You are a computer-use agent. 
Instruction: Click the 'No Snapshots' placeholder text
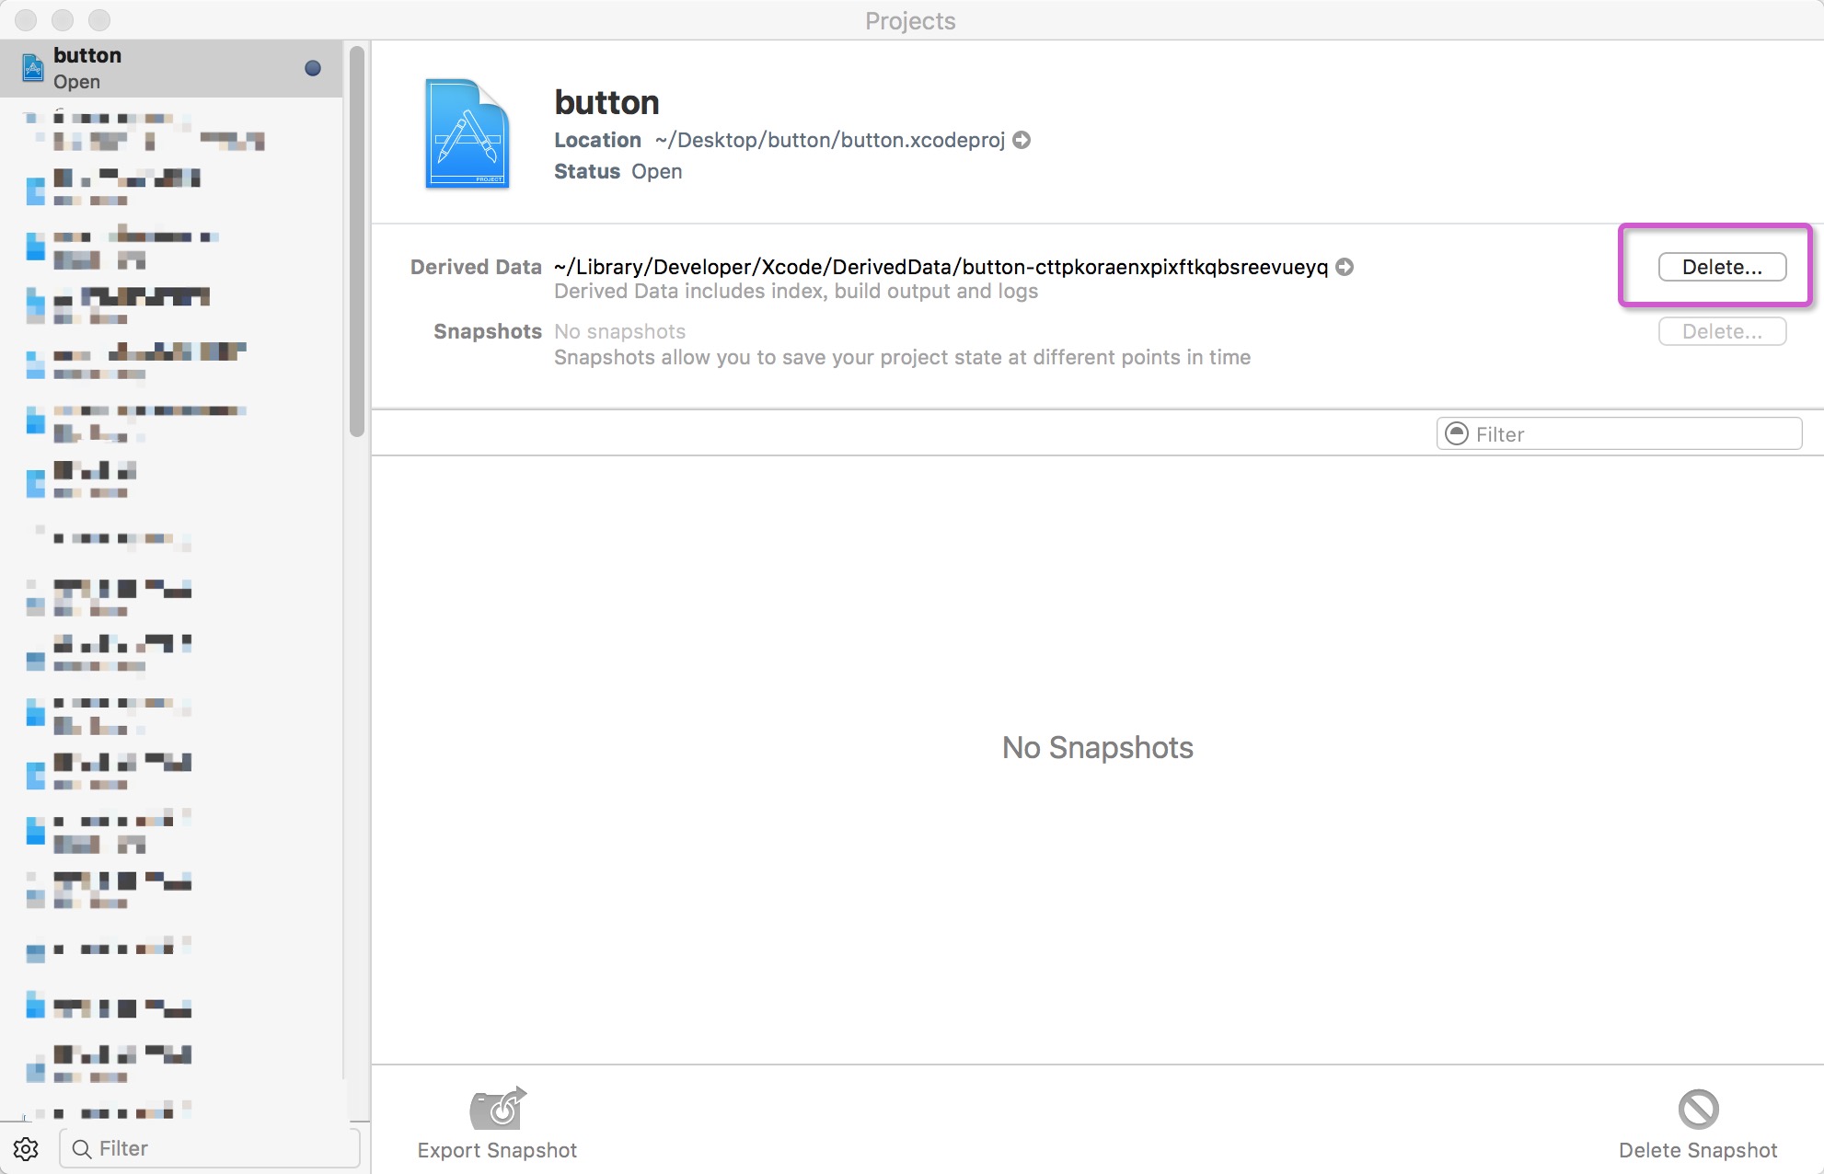pos(1097,747)
